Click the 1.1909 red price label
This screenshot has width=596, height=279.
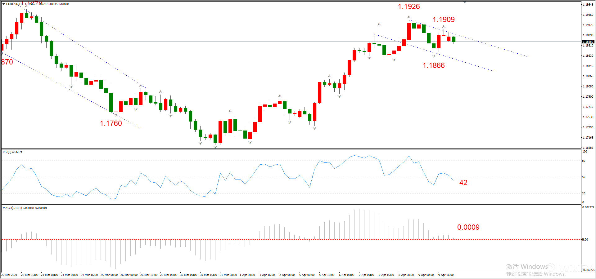point(444,20)
